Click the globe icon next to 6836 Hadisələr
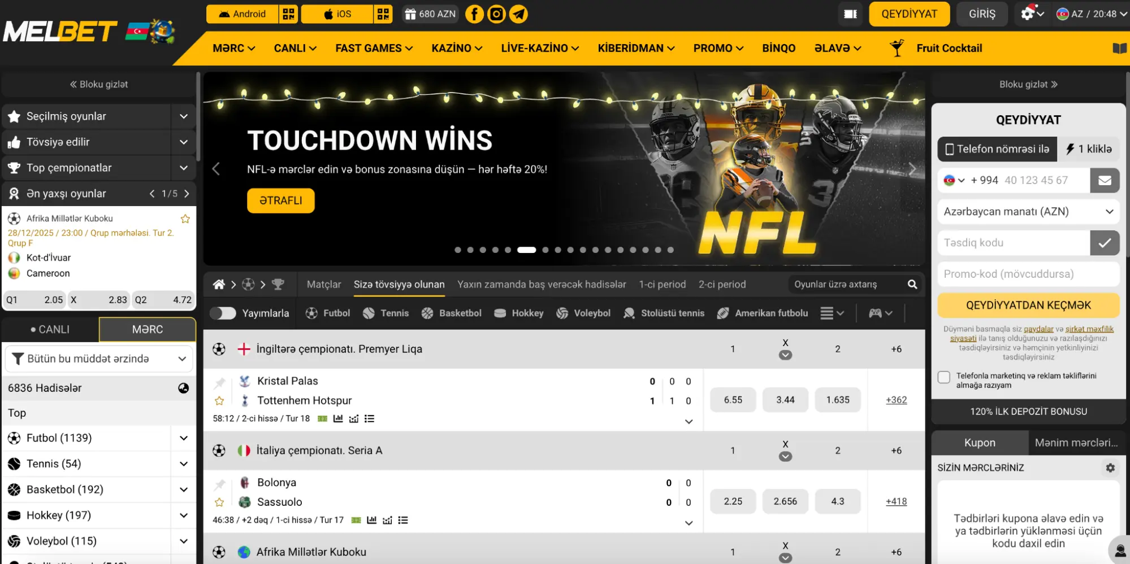 point(183,388)
